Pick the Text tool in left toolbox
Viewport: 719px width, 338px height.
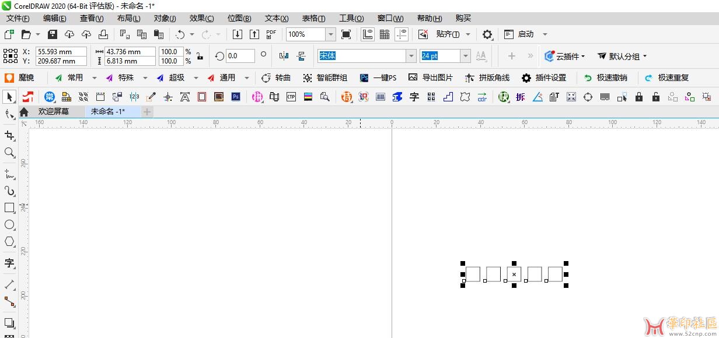pos(9,263)
